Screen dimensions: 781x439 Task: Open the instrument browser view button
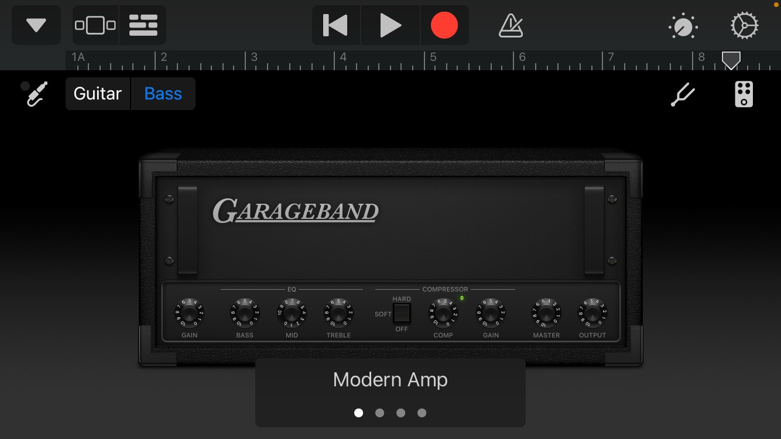coord(95,25)
